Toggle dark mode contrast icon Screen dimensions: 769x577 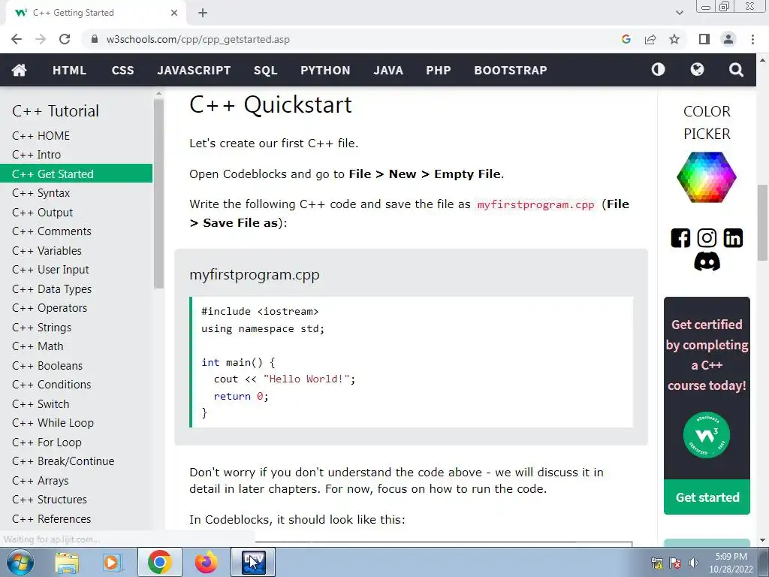pos(658,70)
